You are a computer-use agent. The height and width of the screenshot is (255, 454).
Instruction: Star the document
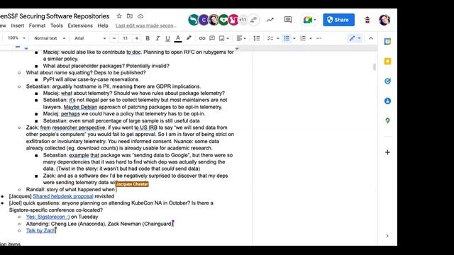pyautogui.click(x=119, y=16)
